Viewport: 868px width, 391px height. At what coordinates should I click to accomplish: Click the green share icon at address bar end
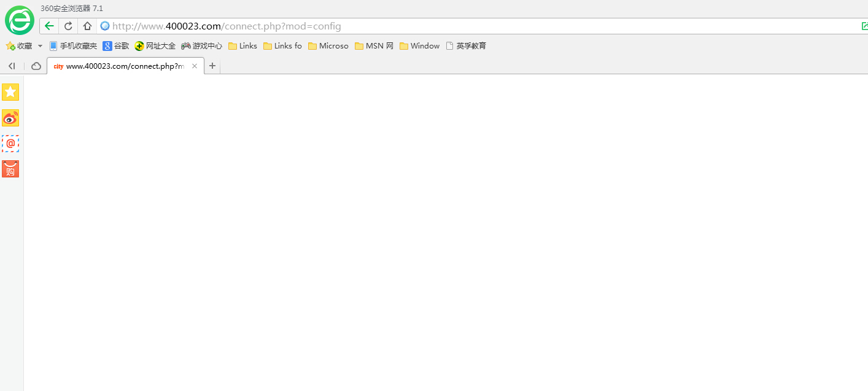(x=864, y=26)
